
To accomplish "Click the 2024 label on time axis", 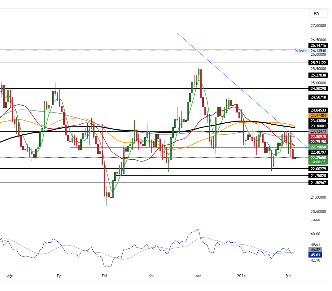I will point(242,276).
